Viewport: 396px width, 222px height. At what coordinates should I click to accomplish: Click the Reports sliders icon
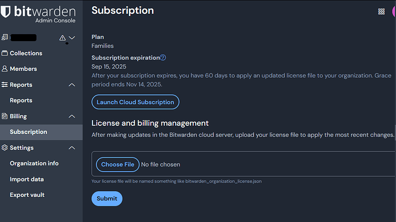coord(5,85)
